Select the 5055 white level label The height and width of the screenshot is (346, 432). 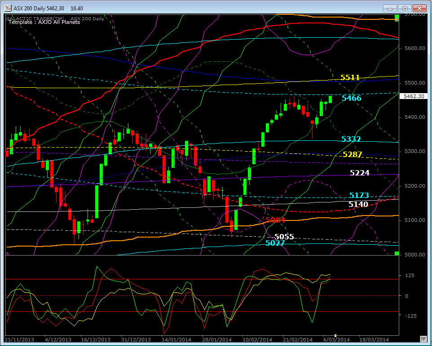[284, 237]
